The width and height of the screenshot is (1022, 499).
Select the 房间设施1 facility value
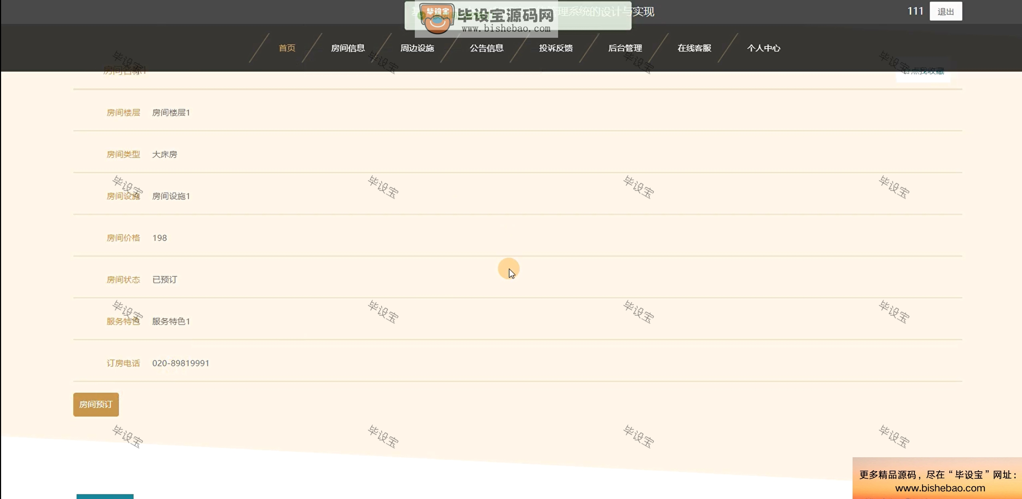click(x=171, y=196)
